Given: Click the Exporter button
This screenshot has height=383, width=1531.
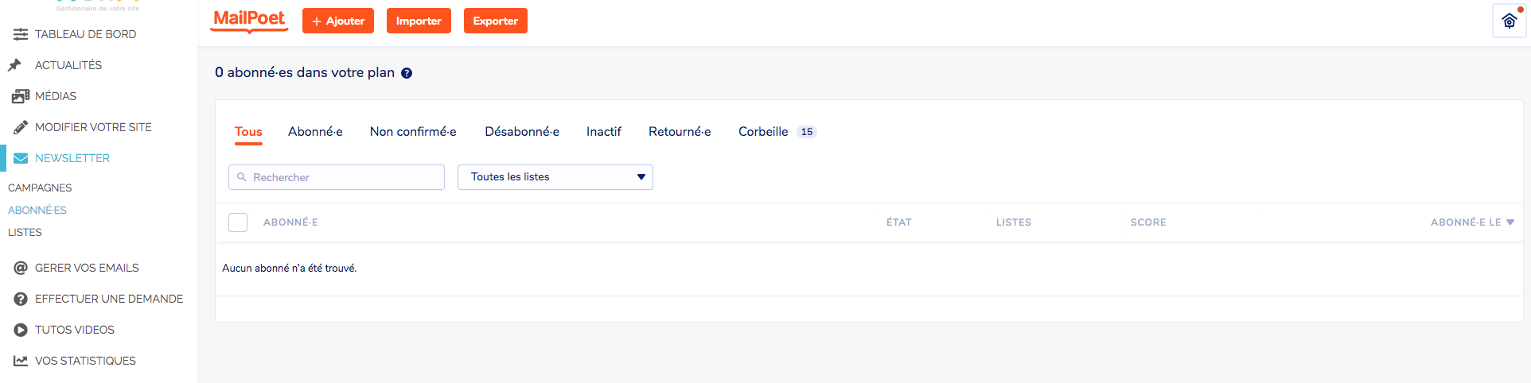Looking at the screenshot, I should tap(495, 21).
